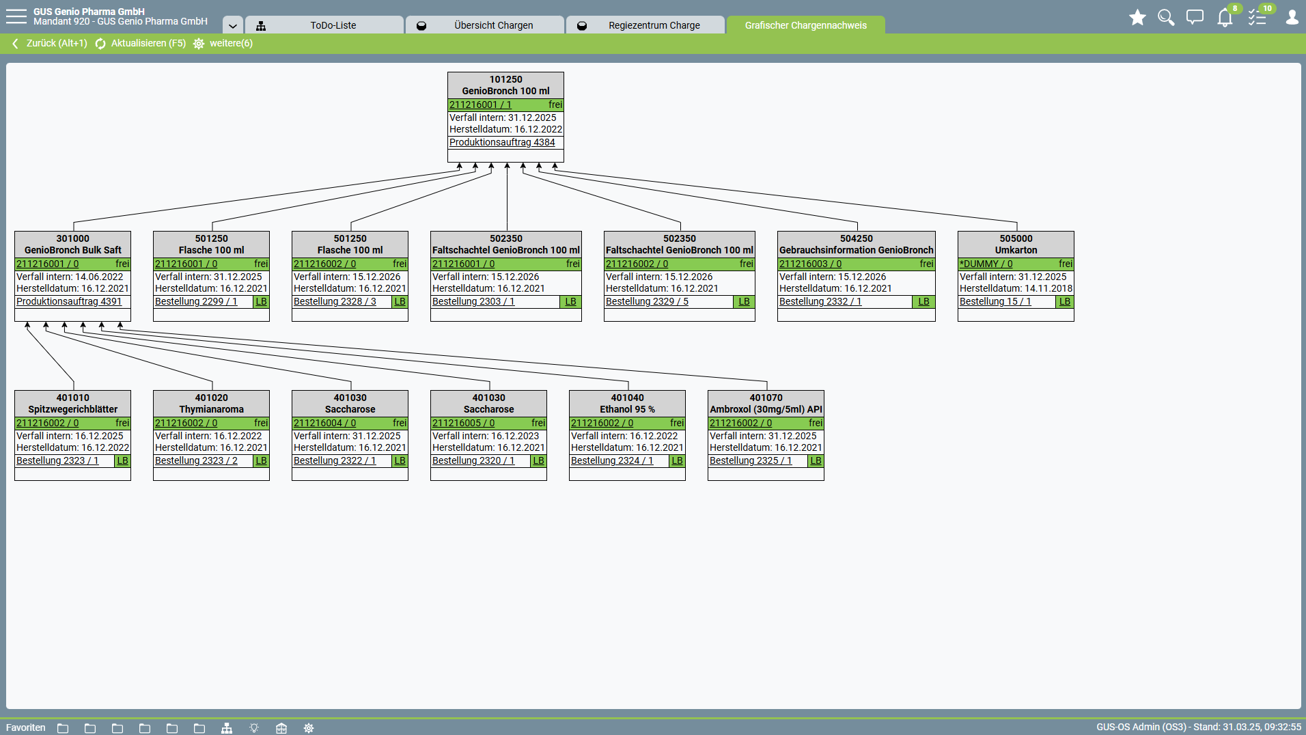This screenshot has height=735, width=1306.
Task: Open Bestellung 2320 / 1 link
Action: tap(473, 460)
